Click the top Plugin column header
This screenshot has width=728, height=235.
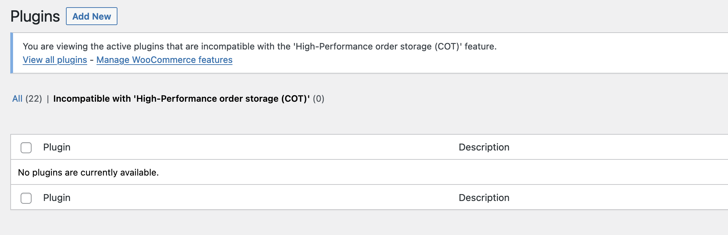(x=57, y=147)
